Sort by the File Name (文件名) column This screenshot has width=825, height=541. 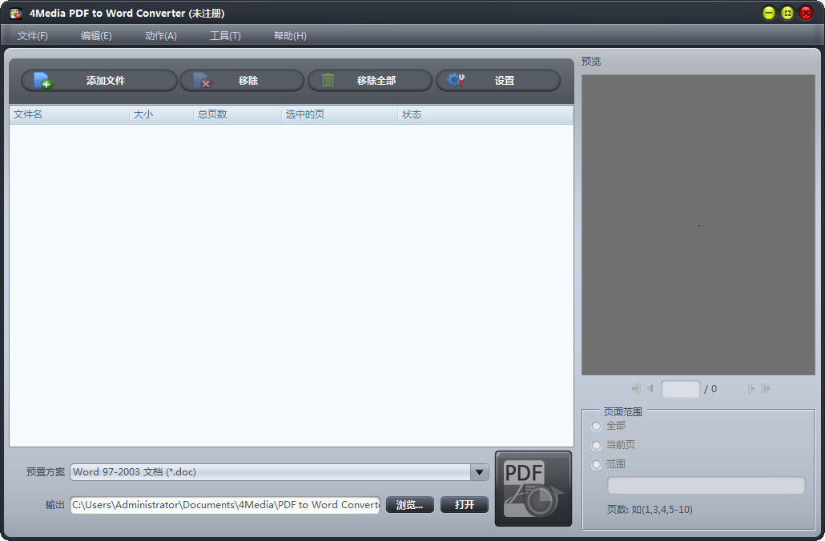[x=70, y=114]
